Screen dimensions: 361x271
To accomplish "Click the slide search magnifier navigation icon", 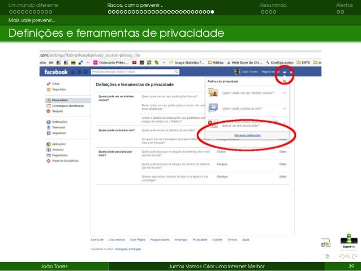I will pos(348,256).
